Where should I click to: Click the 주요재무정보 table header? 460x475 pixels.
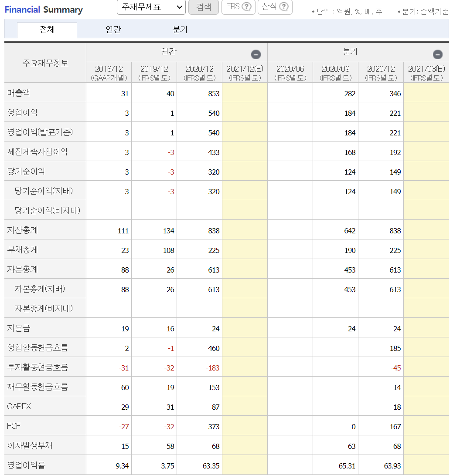[45, 63]
